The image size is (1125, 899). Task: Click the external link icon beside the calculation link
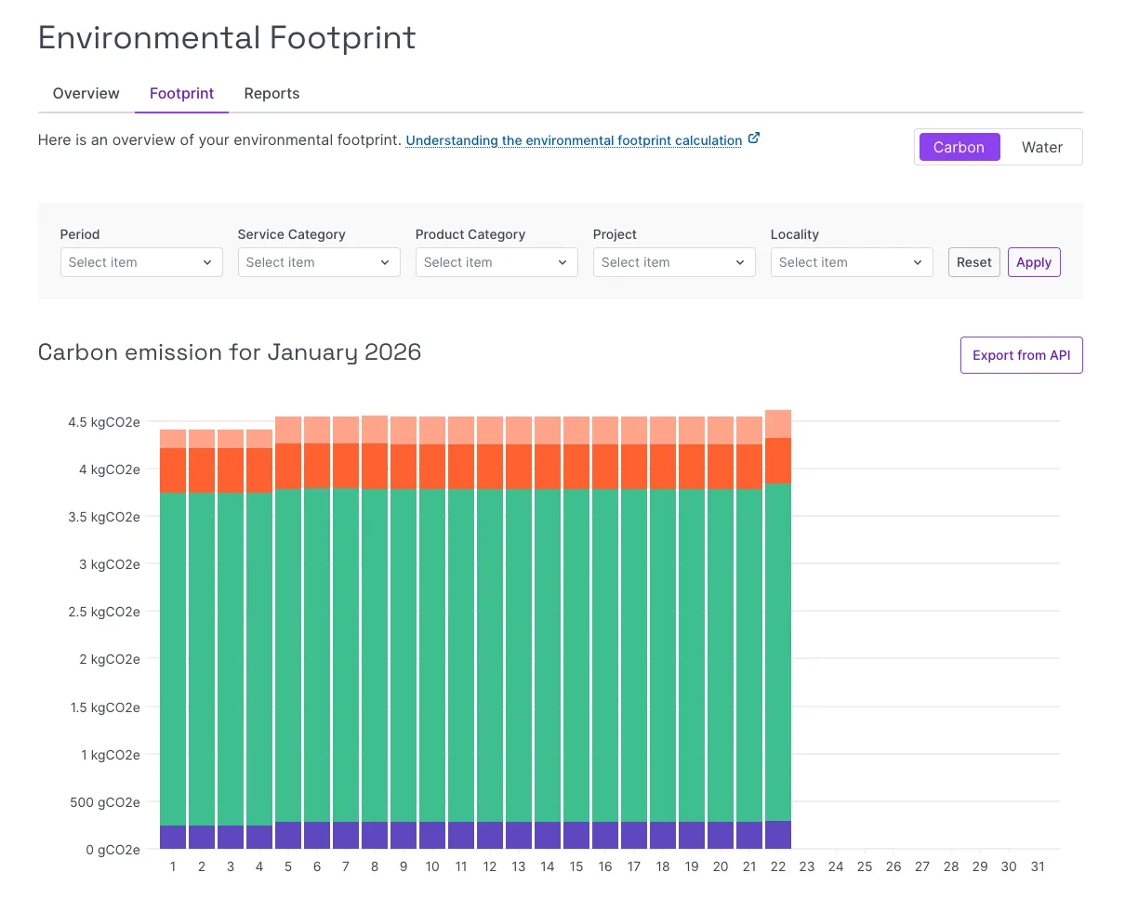(753, 137)
